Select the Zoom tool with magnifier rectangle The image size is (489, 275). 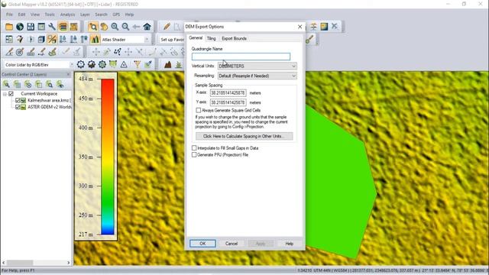(93, 27)
